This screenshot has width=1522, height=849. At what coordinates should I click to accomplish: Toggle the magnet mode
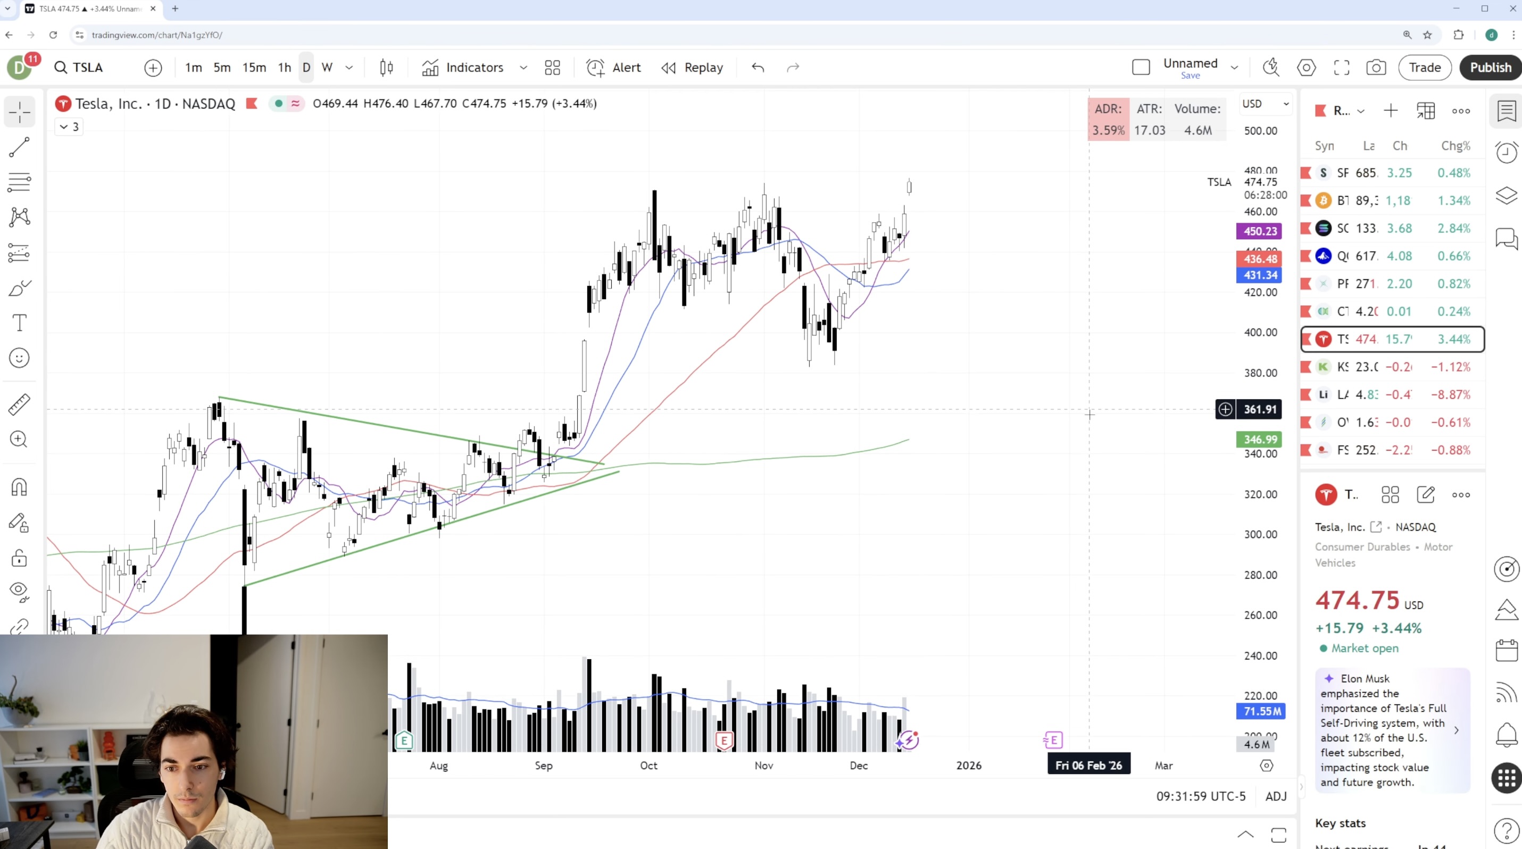pyautogui.click(x=19, y=487)
